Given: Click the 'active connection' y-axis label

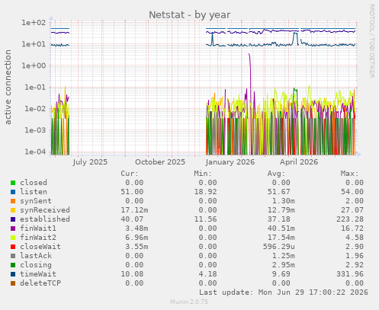Looking at the screenshot, I should click(x=8, y=87).
